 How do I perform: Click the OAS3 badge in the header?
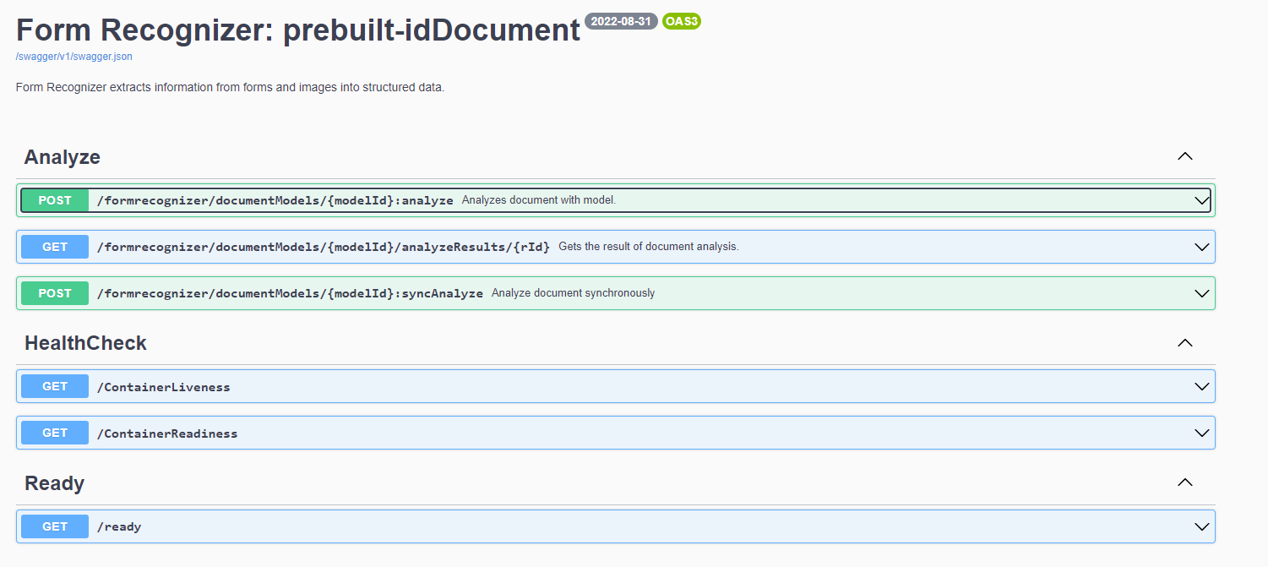coord(681,21)
